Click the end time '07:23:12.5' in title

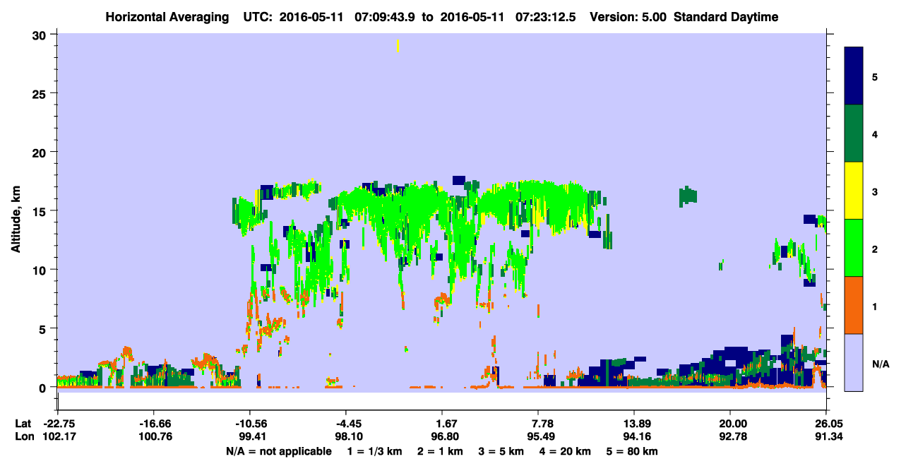coord(547,17)
